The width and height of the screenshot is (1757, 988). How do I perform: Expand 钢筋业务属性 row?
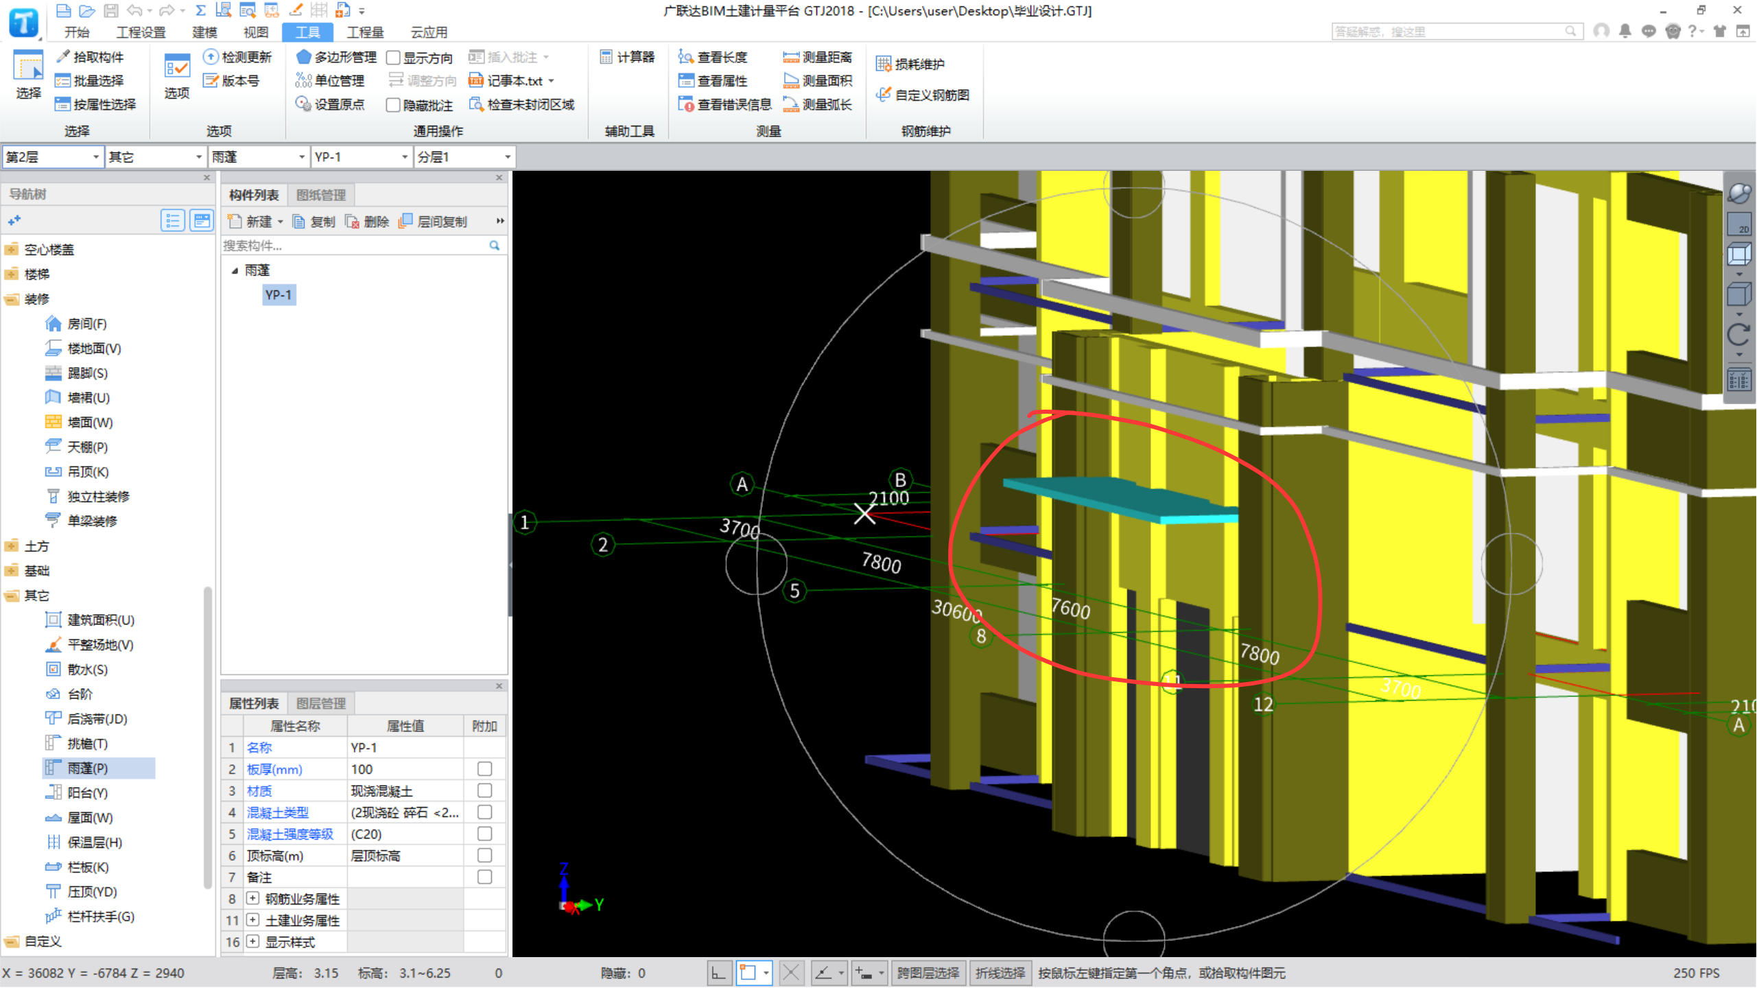[x=252, y=898]
